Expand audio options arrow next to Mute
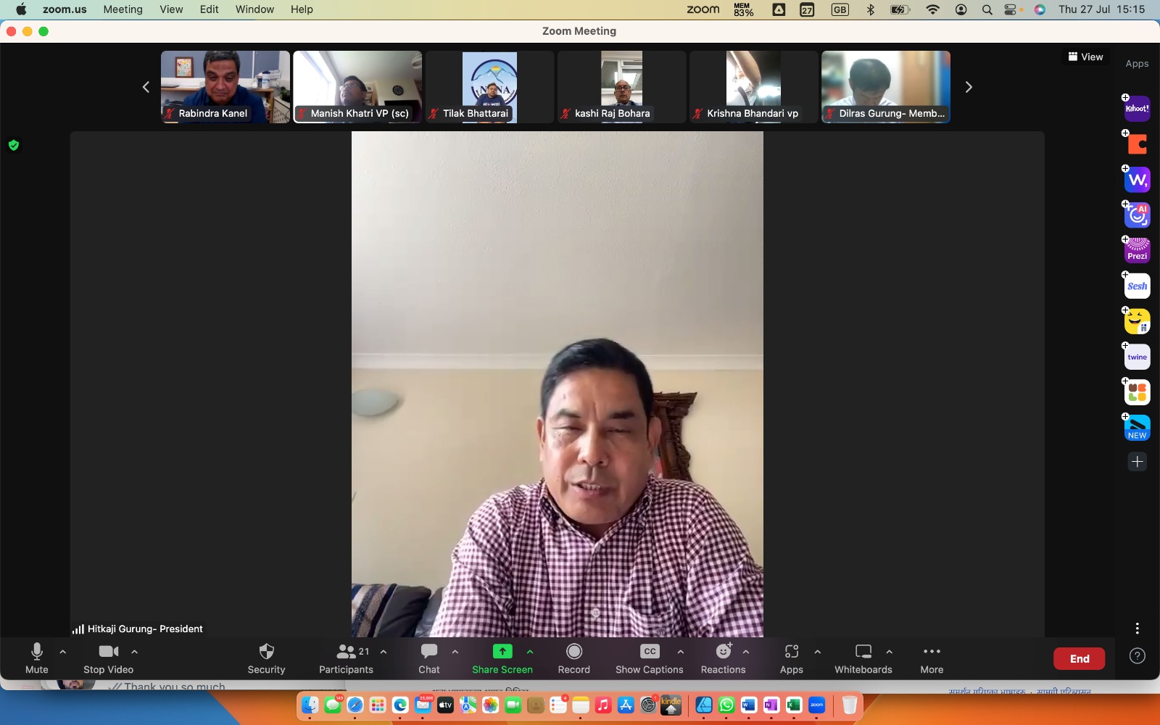Image resolution: width=1160 pixels, height=725 pixels. coord(63,652)
